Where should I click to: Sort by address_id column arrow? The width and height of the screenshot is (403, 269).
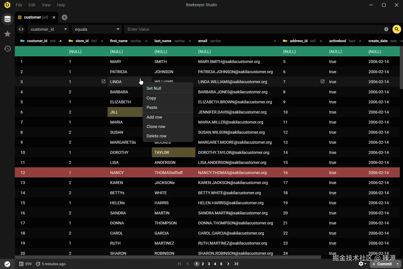[321, 41]
